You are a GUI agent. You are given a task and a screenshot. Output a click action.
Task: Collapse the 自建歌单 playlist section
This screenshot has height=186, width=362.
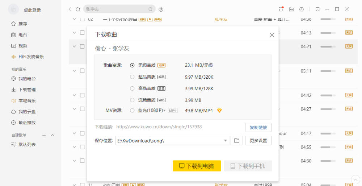[52, 135]
